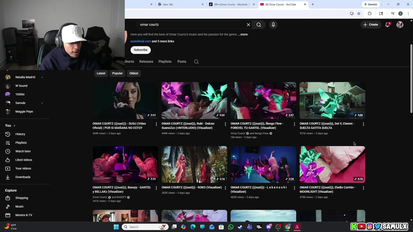Open options menu for Dulces SuenoZzz video
Viewport: 413px width, 232px height.
(x=225, y=124)
